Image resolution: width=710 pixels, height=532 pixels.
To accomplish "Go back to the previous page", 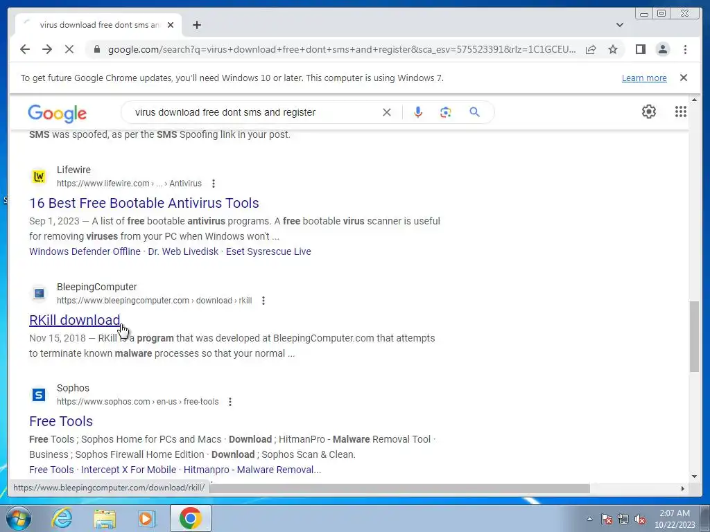I will 25,49.
